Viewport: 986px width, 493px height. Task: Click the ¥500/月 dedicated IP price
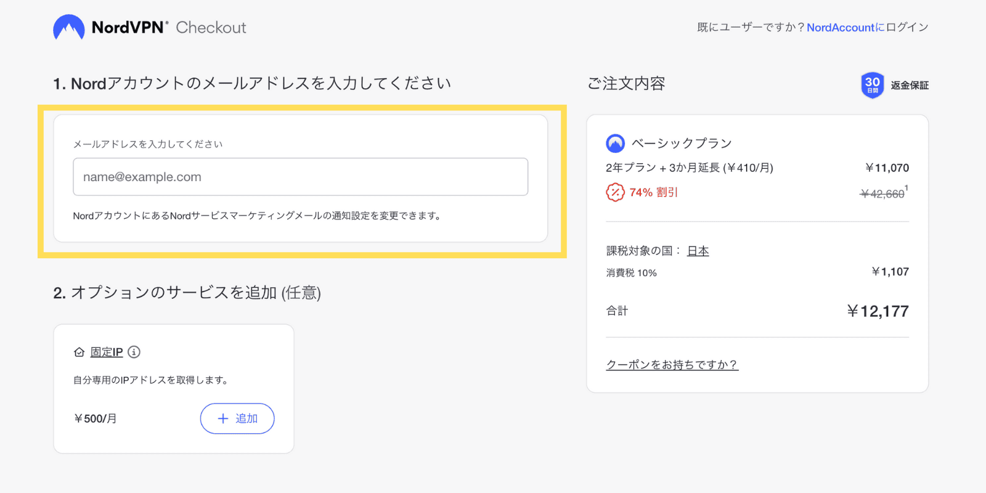[x=96, y=418]
